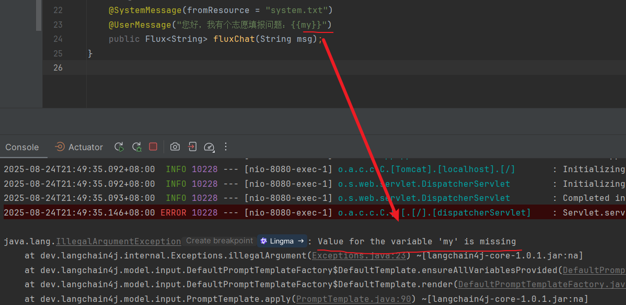Screen dimensions: 626x305
Task: Click the PromptTemplate.apply stack frame text
Action: (x=166, y=299)
